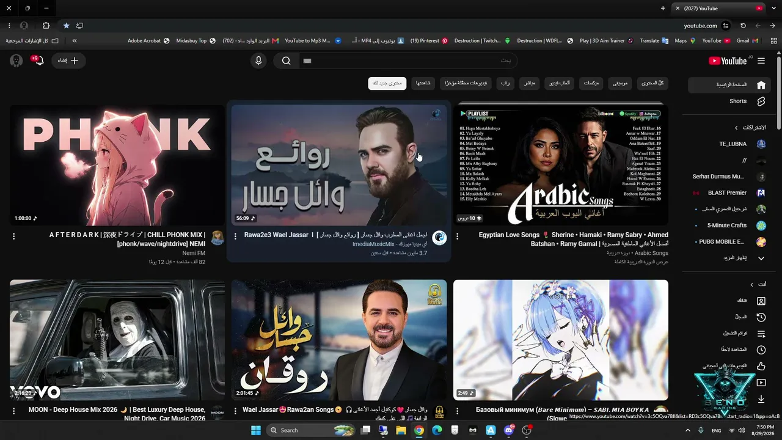Viewport: 782px width, 440px height.
Task: Select the ألعاب فيديو (Gaming) chip
Action: pyautogui.click(x=559, y=83)
